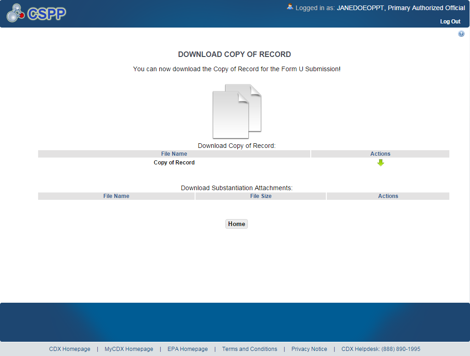
Task: Open help via the question mark icon
Action: tap(461, 34)
